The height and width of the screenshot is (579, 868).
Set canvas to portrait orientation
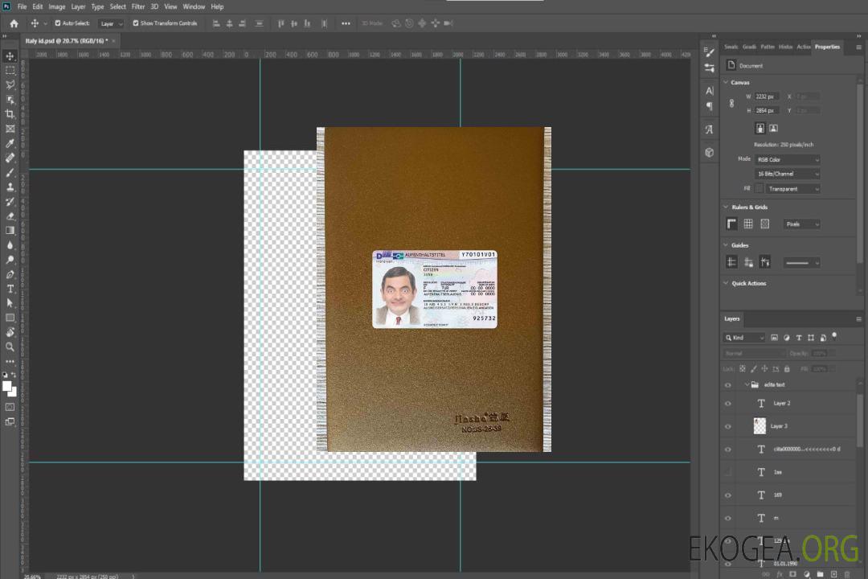click(760, 128)
